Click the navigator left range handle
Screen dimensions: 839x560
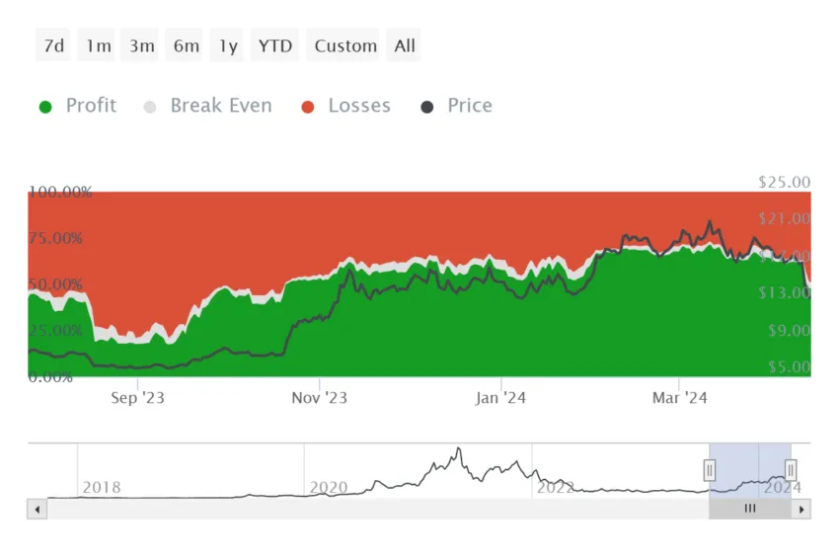(x=710, y=470)
